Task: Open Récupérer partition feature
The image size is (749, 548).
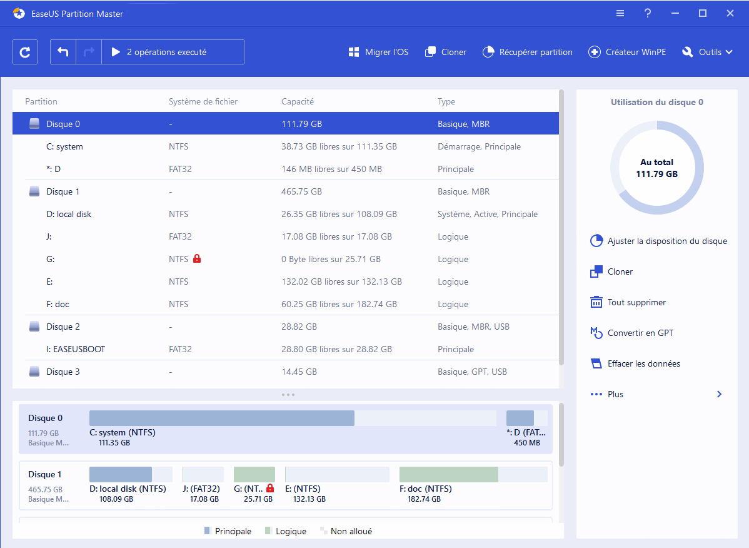Action: [528, 52]
